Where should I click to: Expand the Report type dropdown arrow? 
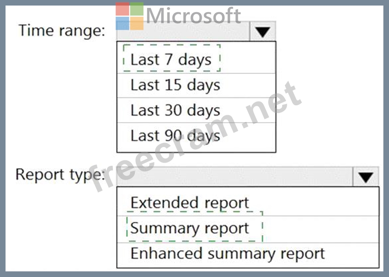pyautogui.click(x=366, y=177)
